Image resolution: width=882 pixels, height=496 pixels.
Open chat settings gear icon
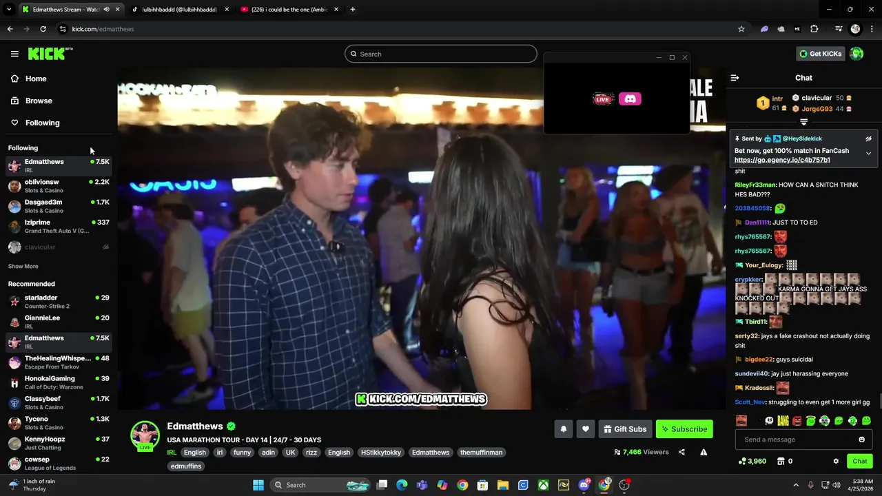tap(836, 462)
